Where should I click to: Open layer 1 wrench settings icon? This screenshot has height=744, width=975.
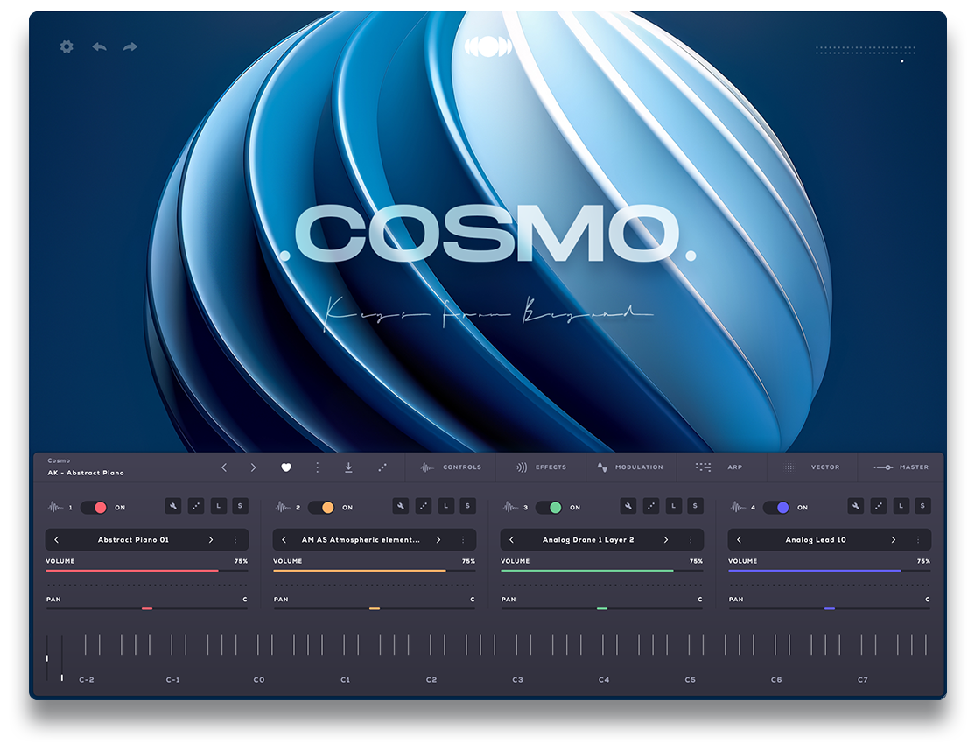click(173, 507)
